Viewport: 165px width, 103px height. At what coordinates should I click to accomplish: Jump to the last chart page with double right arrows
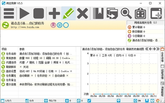point(158,49)
